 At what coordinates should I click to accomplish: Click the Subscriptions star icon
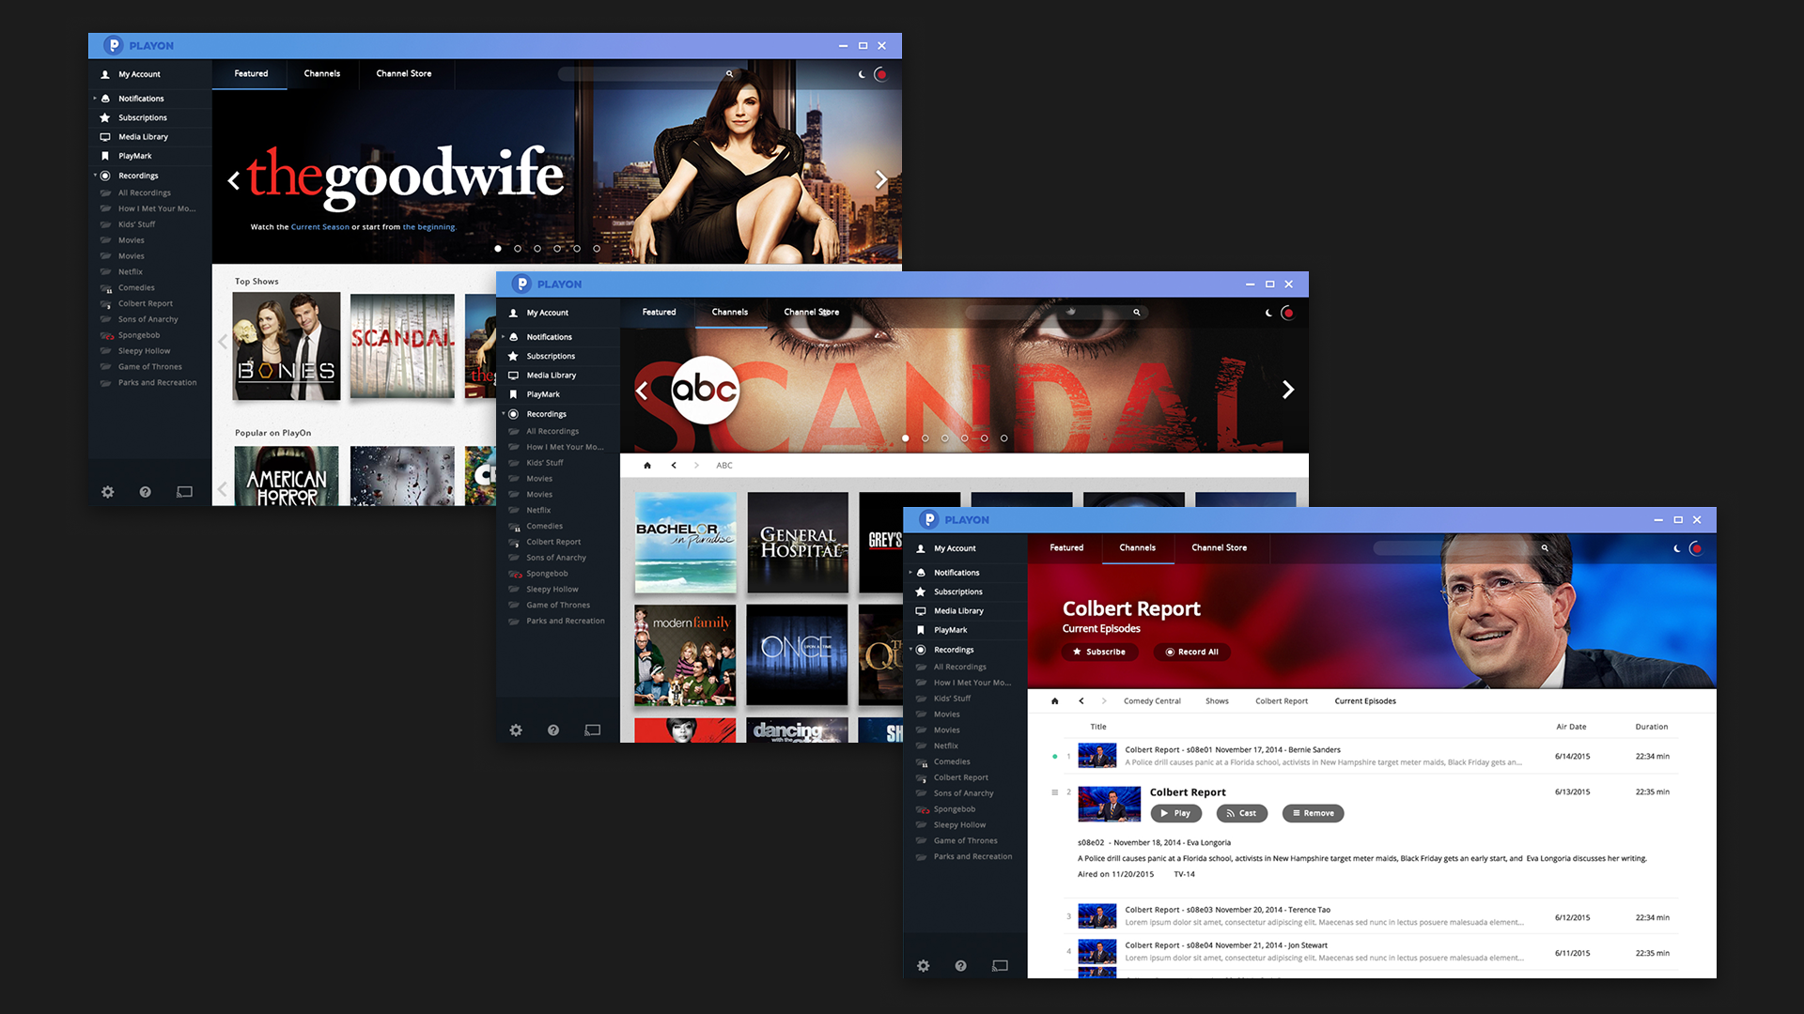(922, 591)
